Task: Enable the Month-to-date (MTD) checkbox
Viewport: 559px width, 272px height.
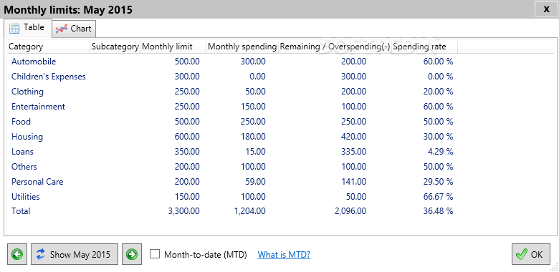Action: (155, 254)
